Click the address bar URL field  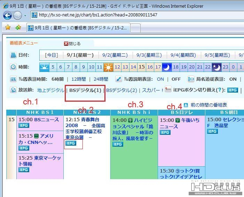[x=137, y=15]
